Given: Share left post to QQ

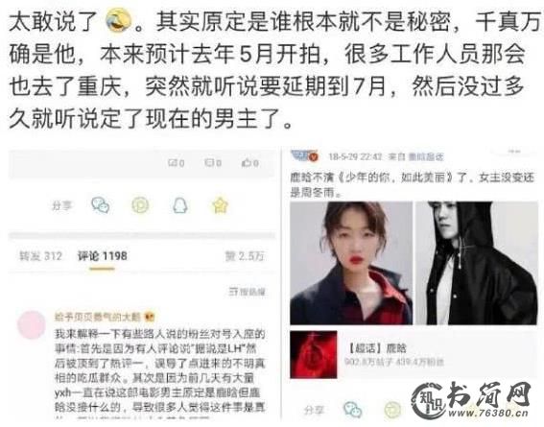Looking at the screenshot, I should (x=180, y=205).
